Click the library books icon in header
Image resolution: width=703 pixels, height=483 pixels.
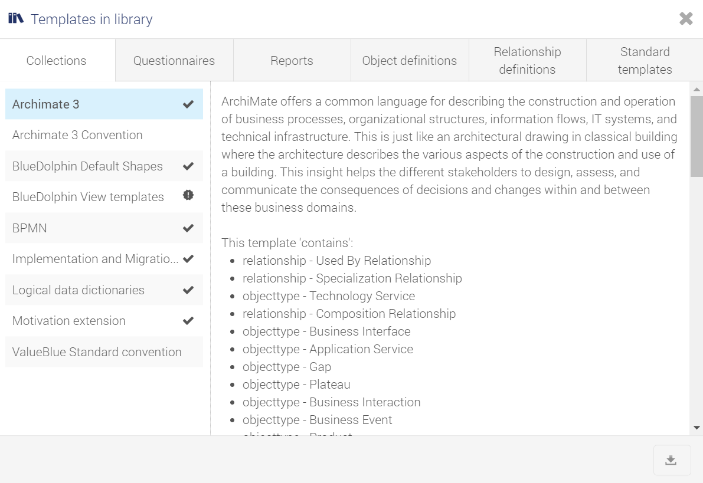click(x=16, y=18)
